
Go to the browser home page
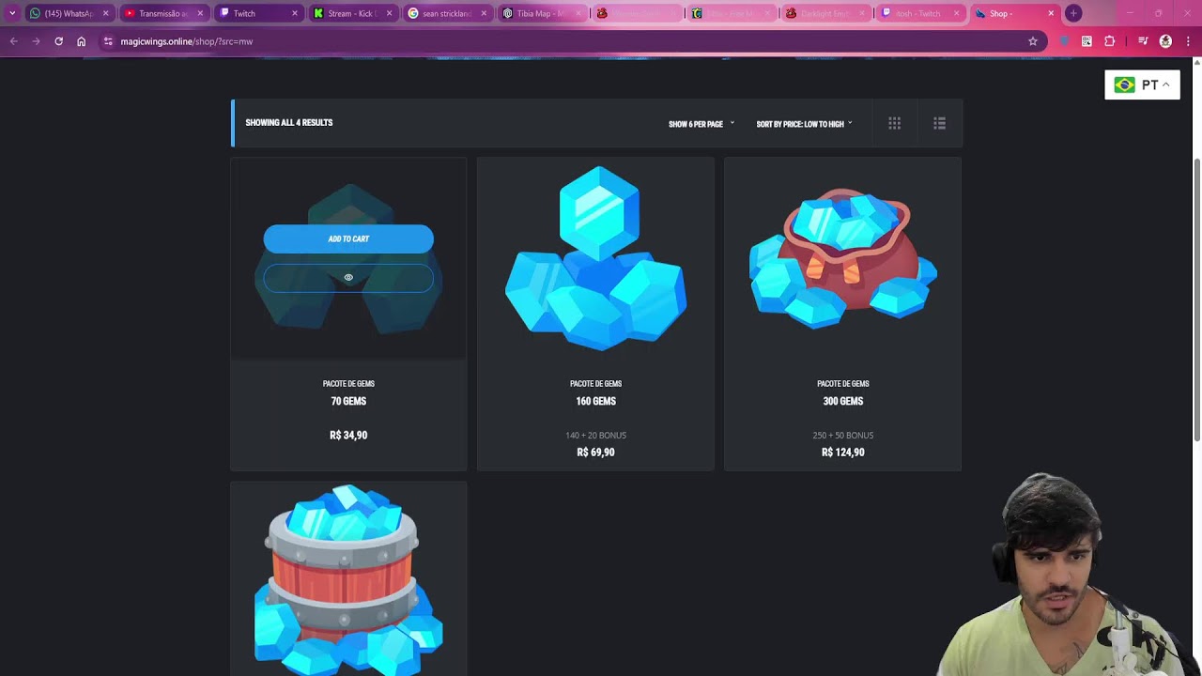(81, 41)
